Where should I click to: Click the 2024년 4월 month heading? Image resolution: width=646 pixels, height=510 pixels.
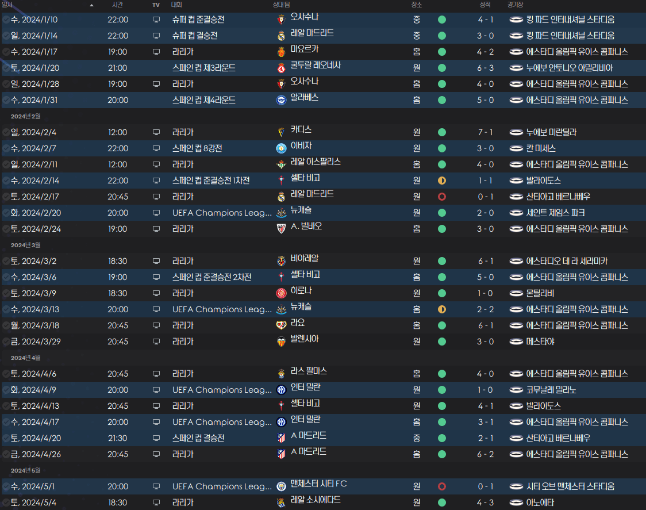pos(25,358)
